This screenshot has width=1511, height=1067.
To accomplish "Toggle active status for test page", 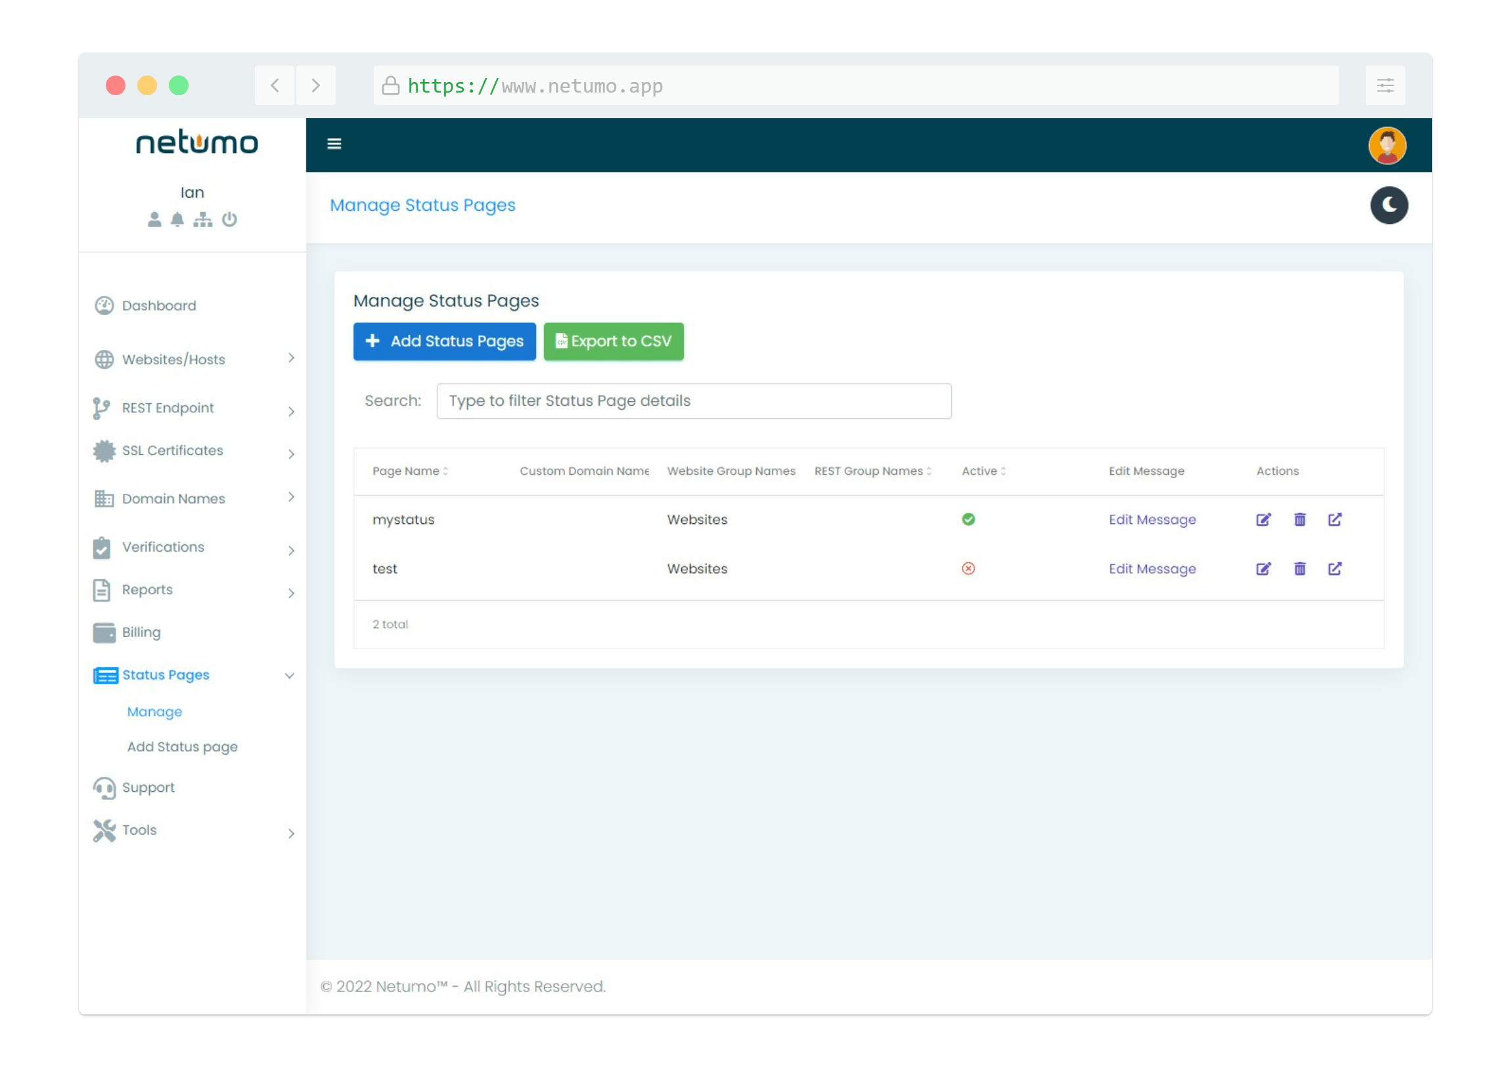I will point(968,567).
